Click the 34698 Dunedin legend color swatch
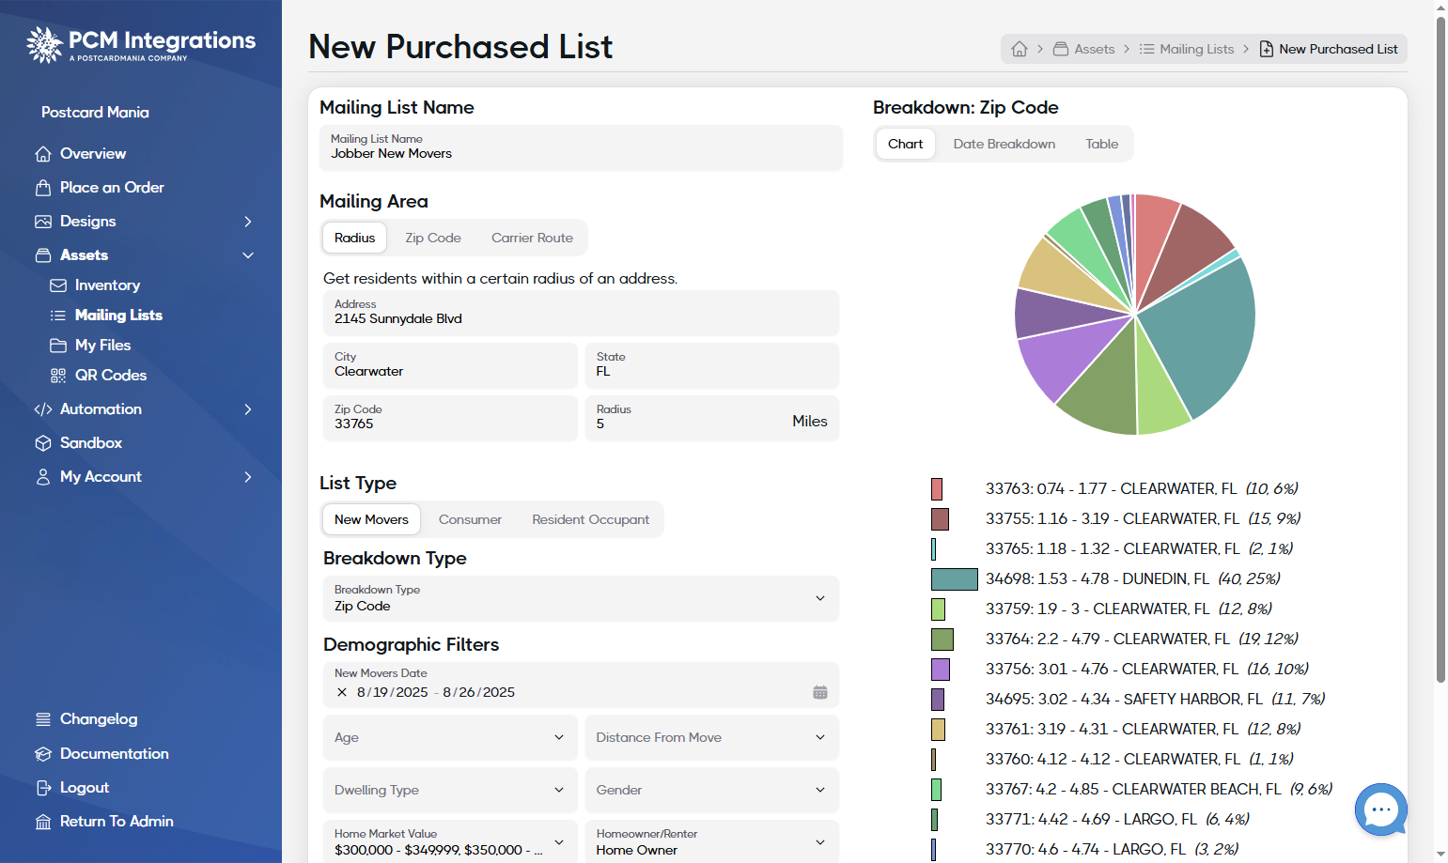Viewport: 1448px width, 863px height. click(x=955, y=579)
